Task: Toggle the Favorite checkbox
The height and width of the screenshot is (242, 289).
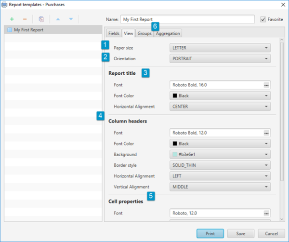Action: tap(263, 19)
